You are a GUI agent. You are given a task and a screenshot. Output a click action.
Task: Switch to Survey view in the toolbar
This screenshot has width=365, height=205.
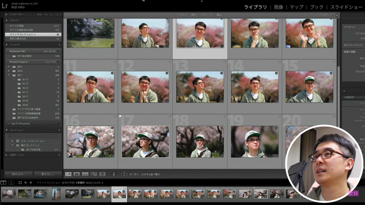(94, 174)
